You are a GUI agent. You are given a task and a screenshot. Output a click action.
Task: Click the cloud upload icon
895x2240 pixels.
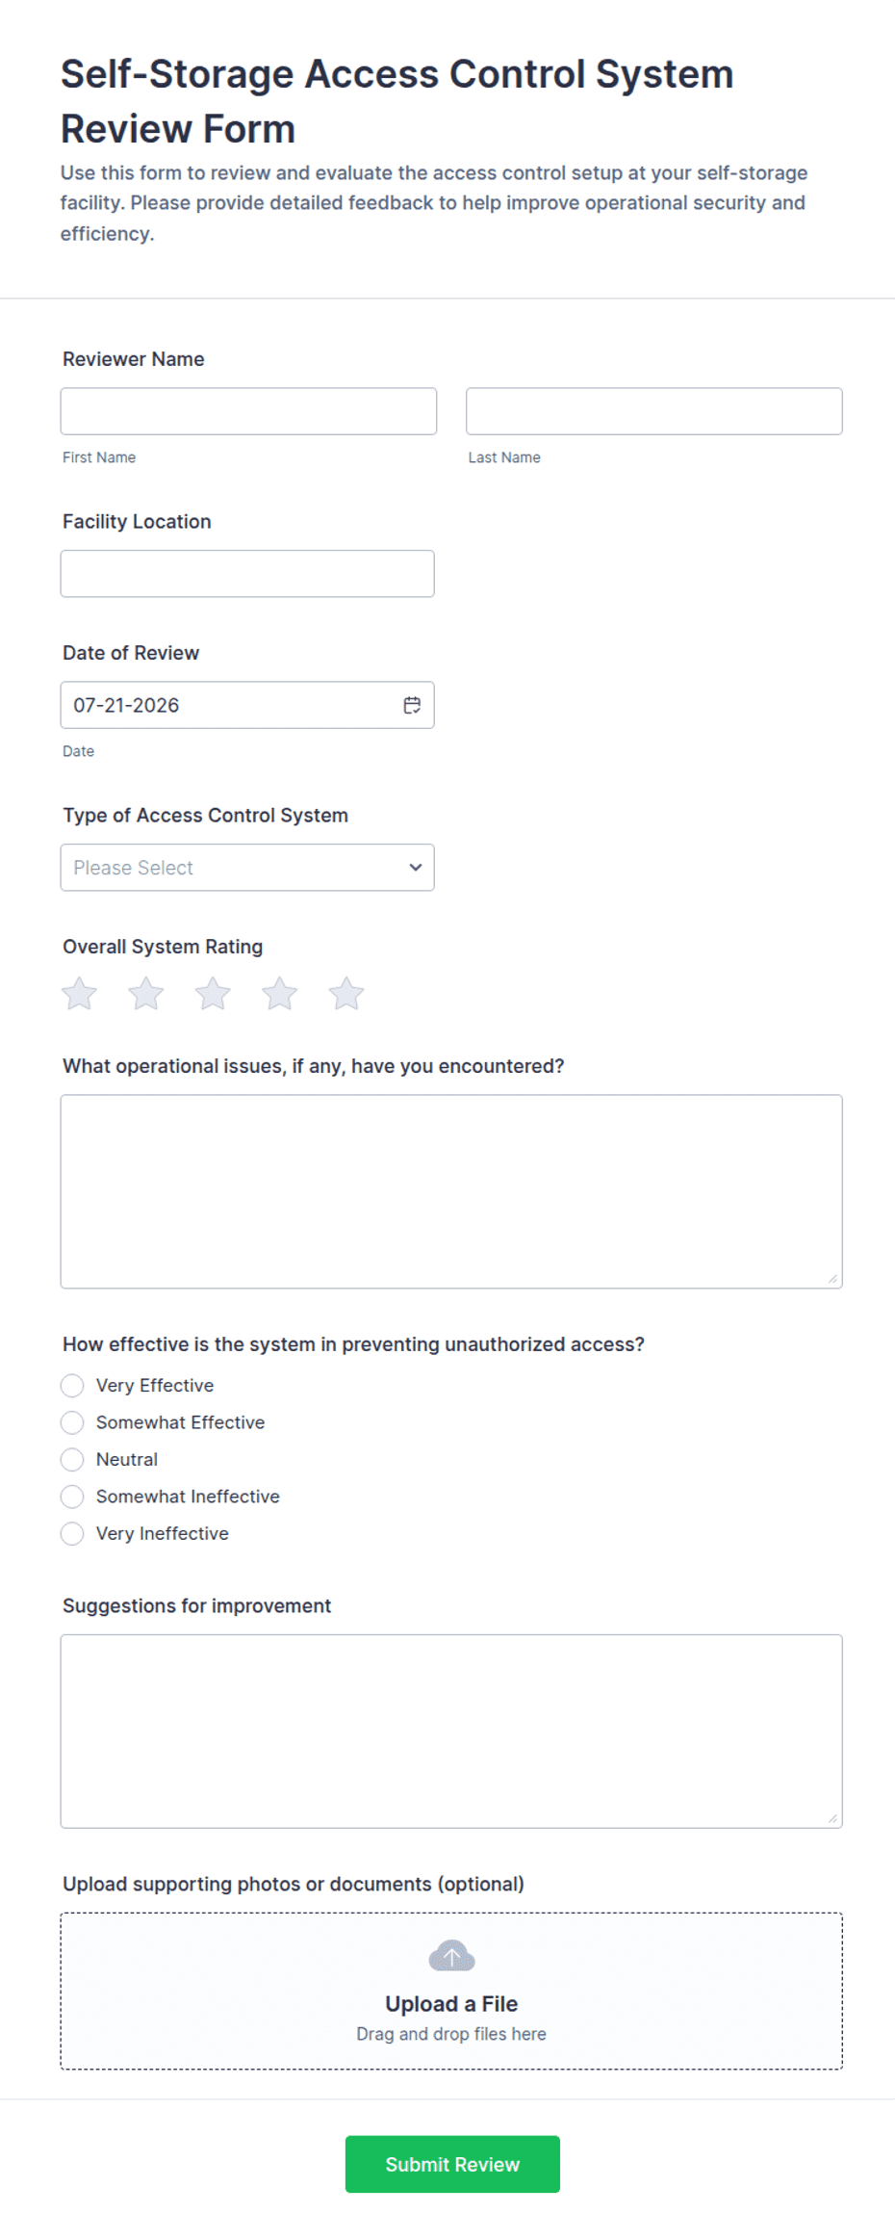click(451, 1956)
